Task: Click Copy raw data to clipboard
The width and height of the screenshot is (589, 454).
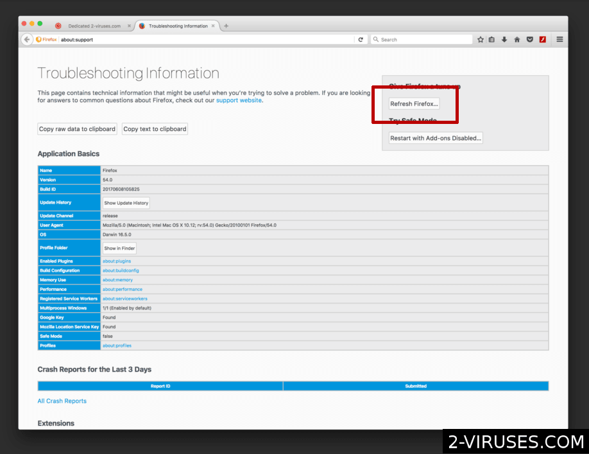Action: point(77,129)
